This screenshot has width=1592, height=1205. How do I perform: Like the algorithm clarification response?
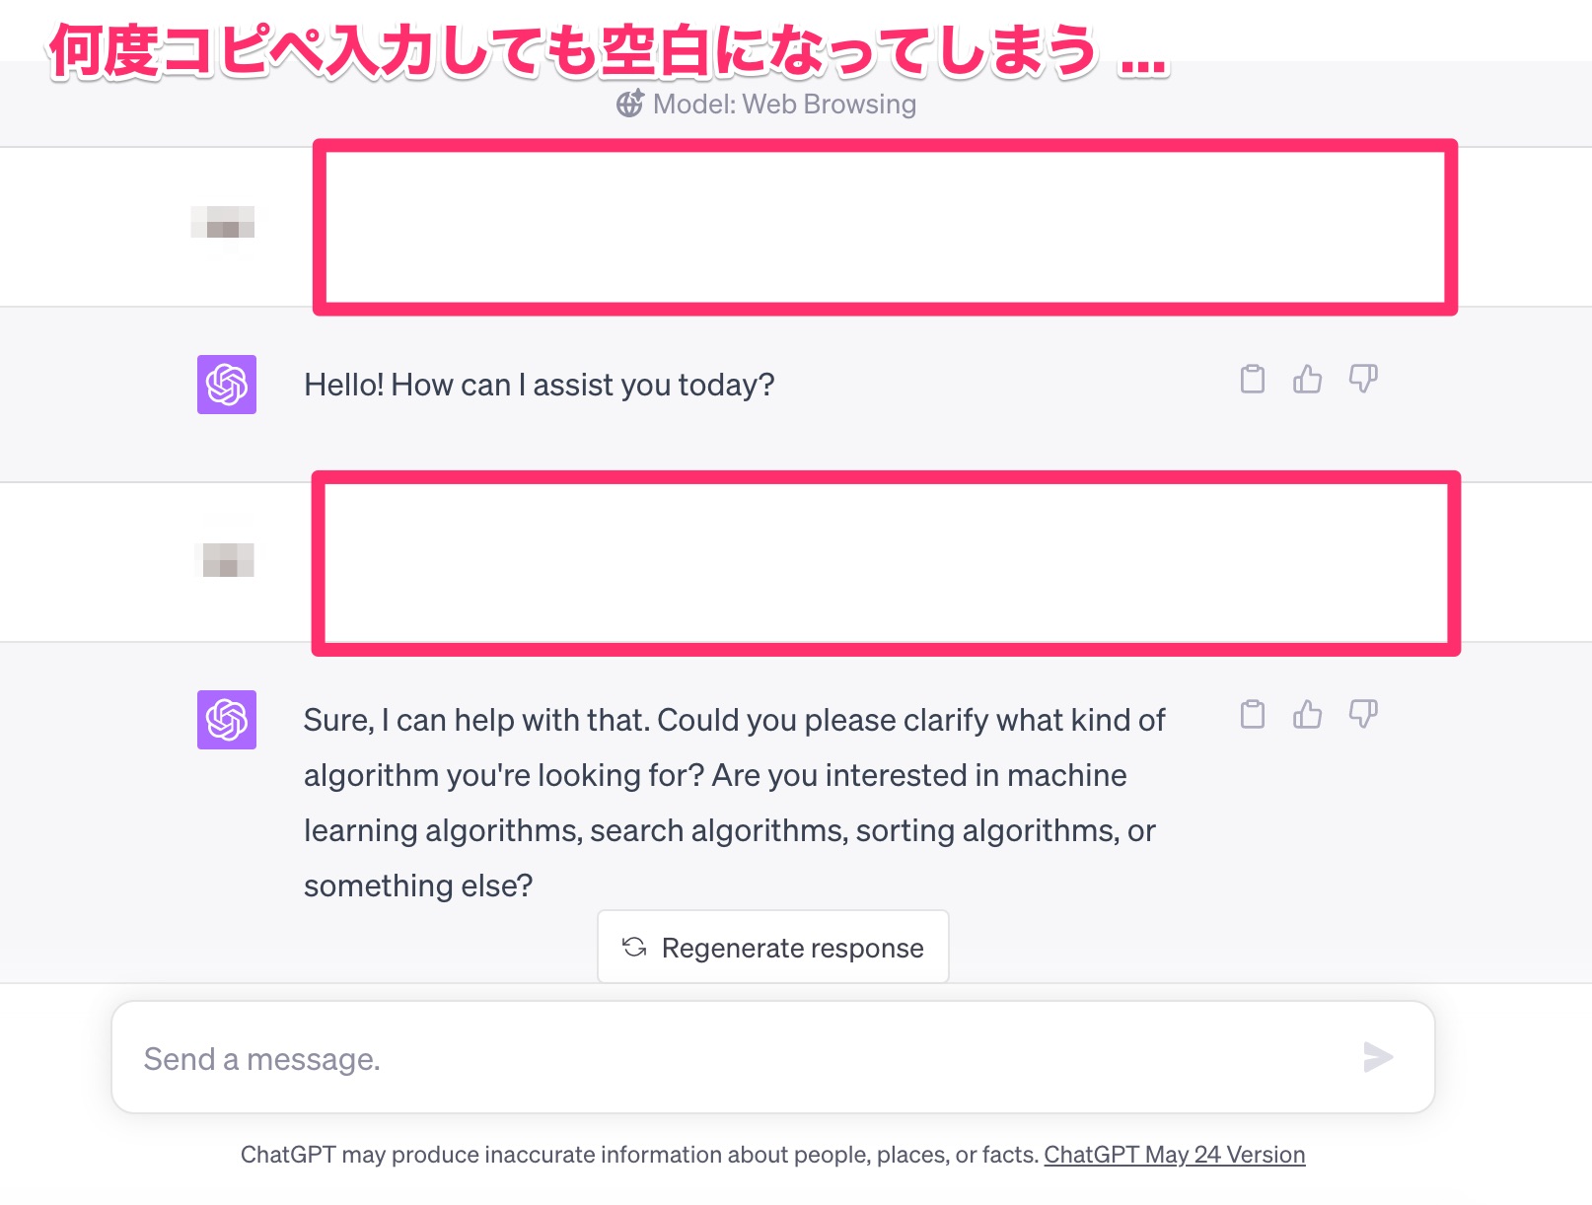[1308, 714]
